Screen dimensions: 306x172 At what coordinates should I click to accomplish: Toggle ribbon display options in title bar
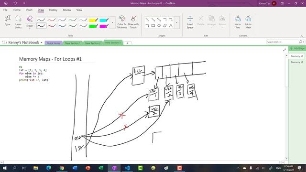(282, 3)
